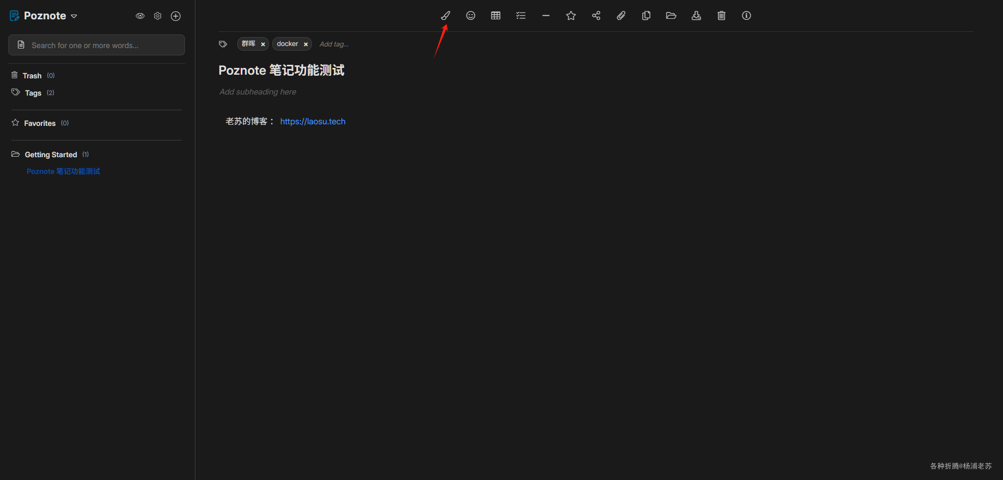Open settings via gear icon
Screen dimensions: 1003x480
[158, 16]
